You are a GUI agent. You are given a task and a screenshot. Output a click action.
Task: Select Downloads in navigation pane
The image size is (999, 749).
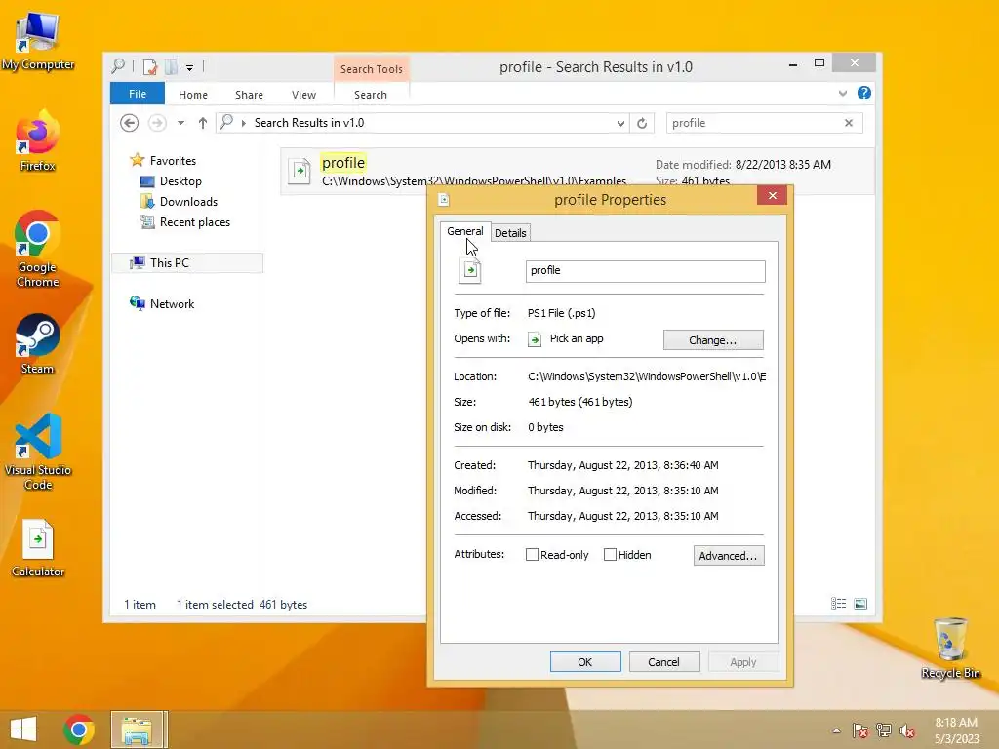tap(188, 201)
